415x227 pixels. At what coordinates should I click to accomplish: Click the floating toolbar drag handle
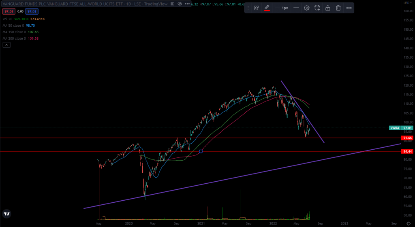248,8
